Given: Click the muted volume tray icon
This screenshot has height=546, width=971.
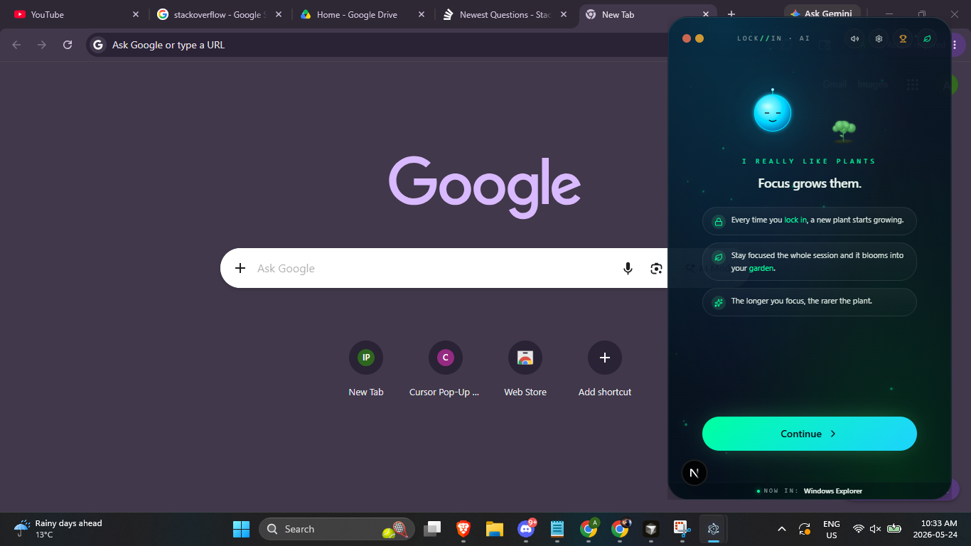Looking at the screenshot, I should coord(876,529).
